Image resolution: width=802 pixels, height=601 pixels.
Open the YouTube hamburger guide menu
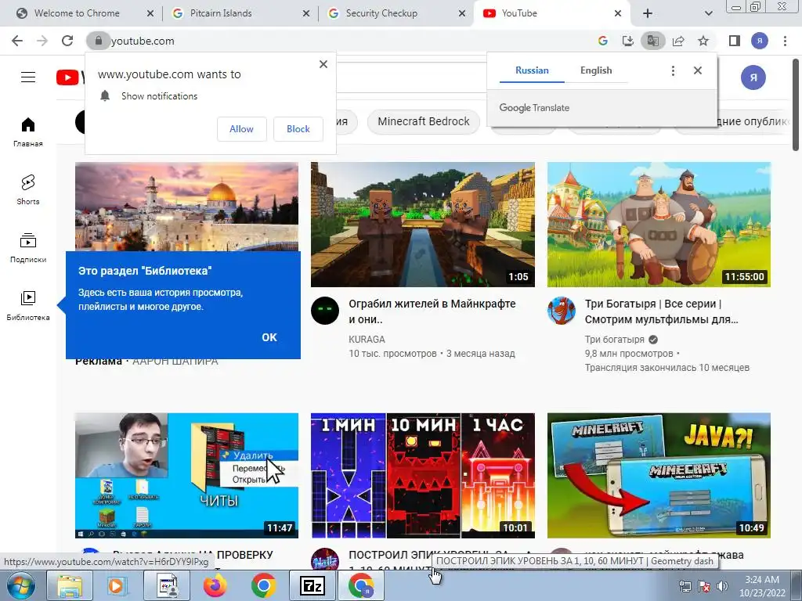point(28,77)
